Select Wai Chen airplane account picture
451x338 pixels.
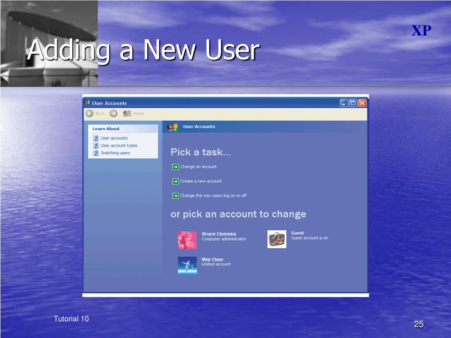pos(187,265)
